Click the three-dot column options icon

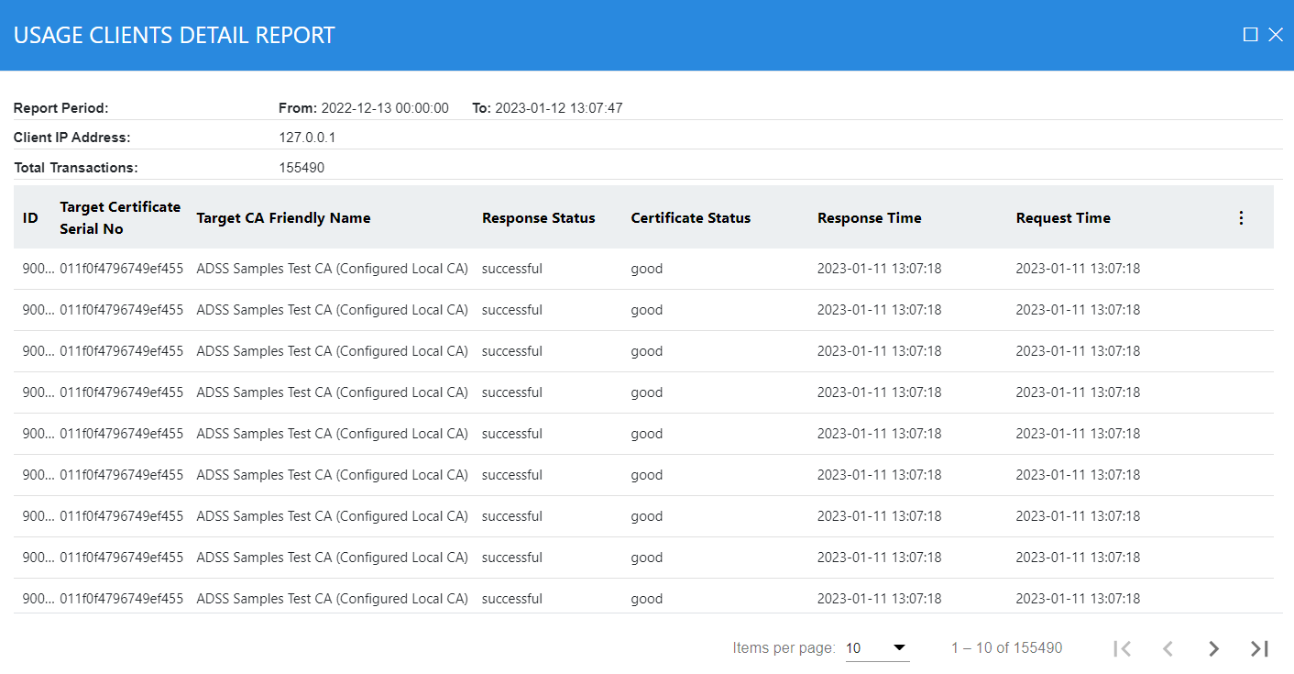click(x=1241, y=218)
